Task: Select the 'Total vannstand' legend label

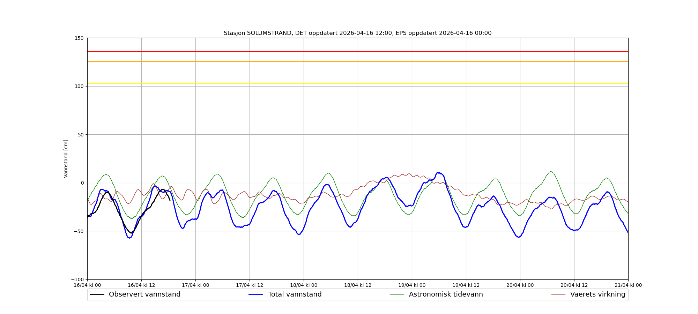Action: pos(295,294)
